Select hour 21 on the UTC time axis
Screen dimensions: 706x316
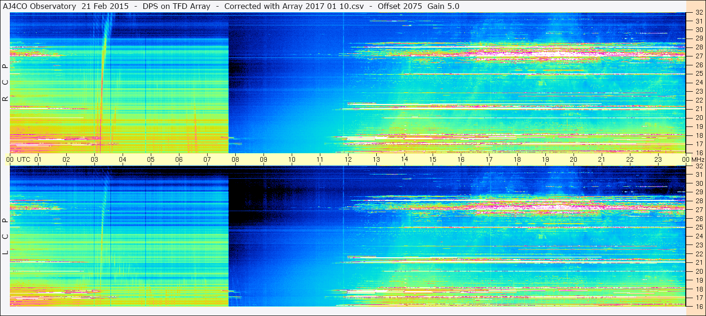tap(602, 159)
